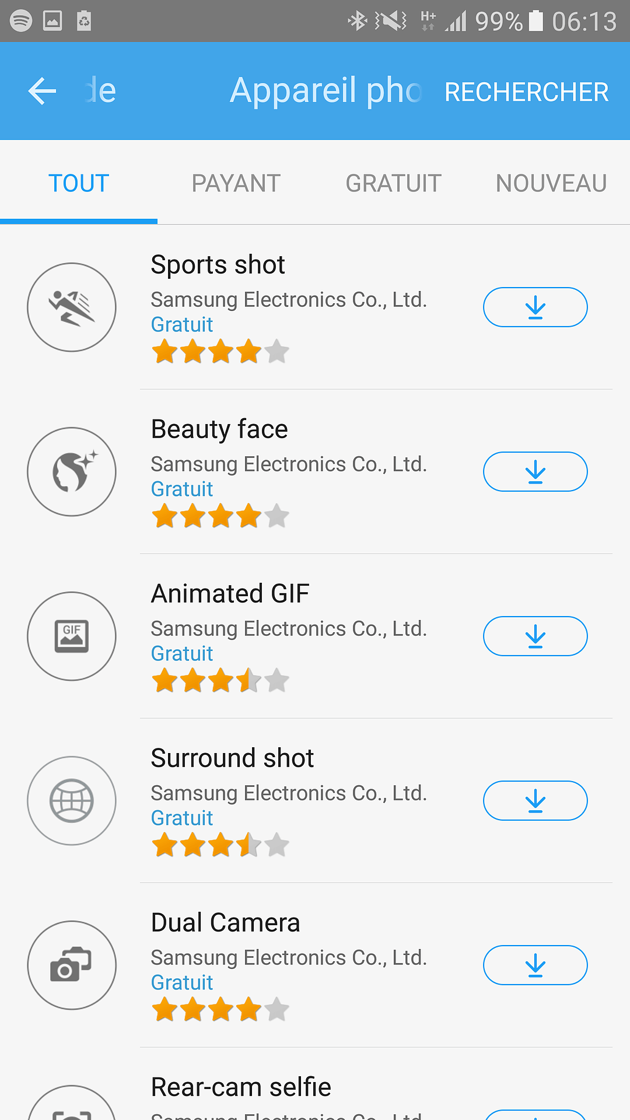Download the Dual Camera mode
The height and width of the screenshot is (1120, 630).
[535, 965]
